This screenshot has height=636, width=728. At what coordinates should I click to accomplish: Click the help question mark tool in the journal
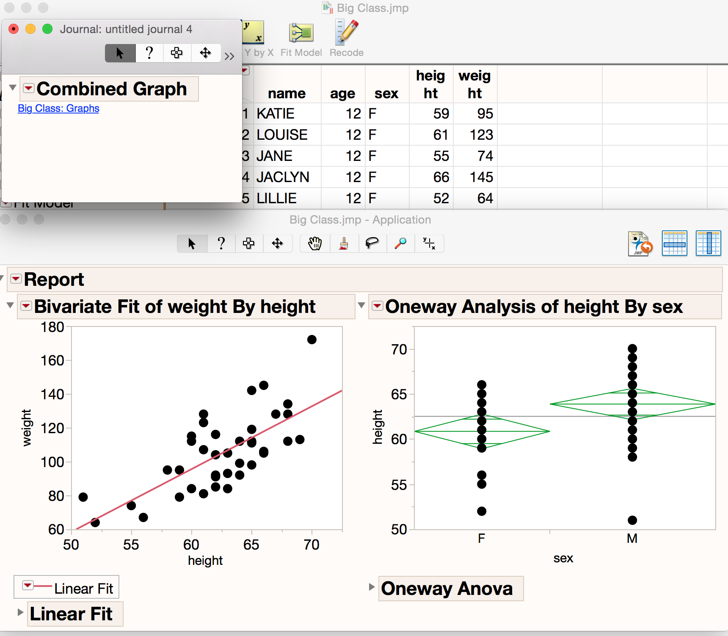pos(149,53)
